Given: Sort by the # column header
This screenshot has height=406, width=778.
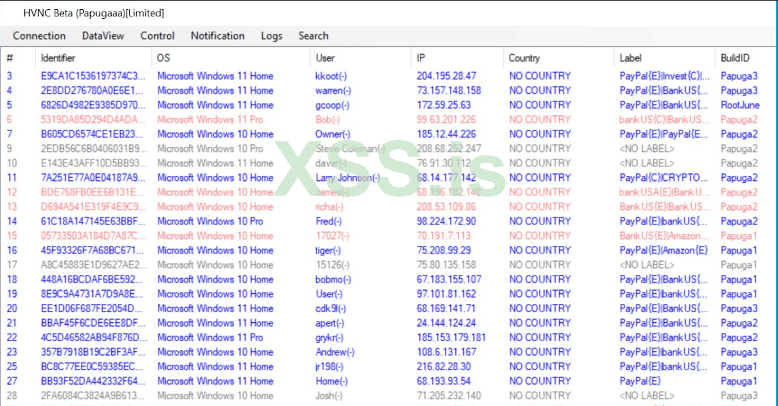Looking at the screenshot, I should pyautogui.click(x=10, y=58).
